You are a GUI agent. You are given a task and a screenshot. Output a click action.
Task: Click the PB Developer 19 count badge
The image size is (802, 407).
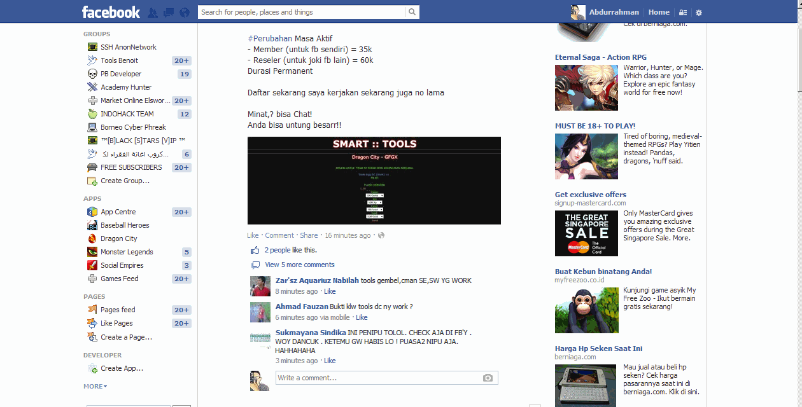tap(184, 74)
